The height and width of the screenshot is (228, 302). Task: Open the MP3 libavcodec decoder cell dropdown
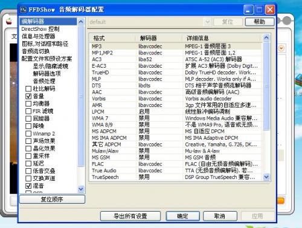click(x=159, y=46)
